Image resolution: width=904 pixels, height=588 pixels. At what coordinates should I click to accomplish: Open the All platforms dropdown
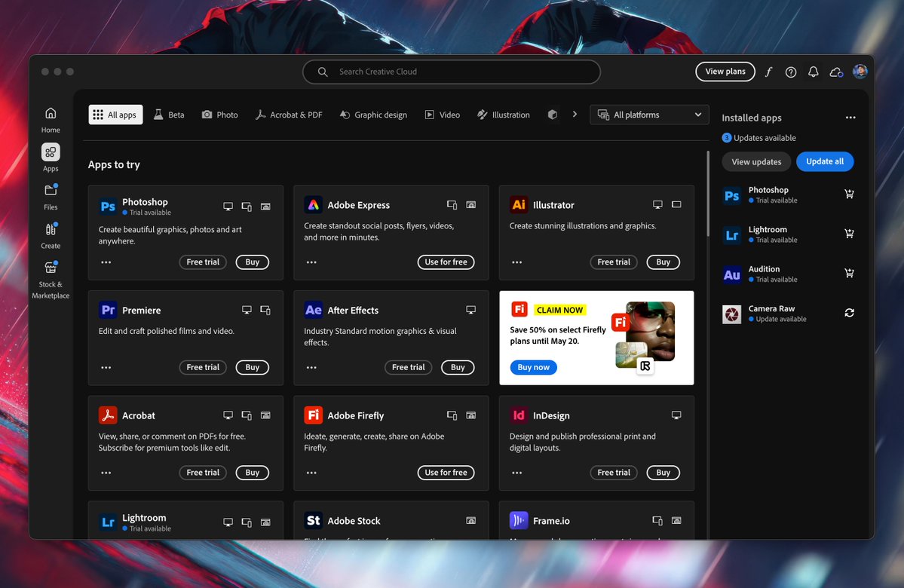[650, 115]
